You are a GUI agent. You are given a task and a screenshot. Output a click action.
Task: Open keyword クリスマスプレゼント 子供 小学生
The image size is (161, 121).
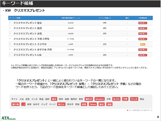tap(32, 39)
